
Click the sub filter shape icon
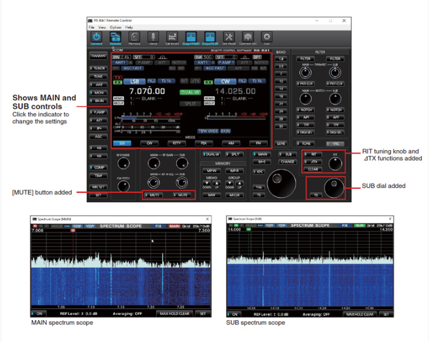tap(244, 57)
